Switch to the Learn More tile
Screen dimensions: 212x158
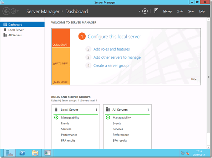pos(61,75)
